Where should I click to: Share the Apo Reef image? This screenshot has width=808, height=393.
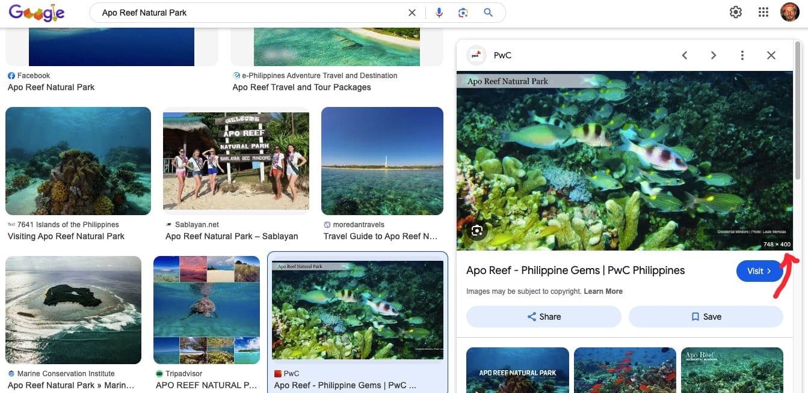543,316
